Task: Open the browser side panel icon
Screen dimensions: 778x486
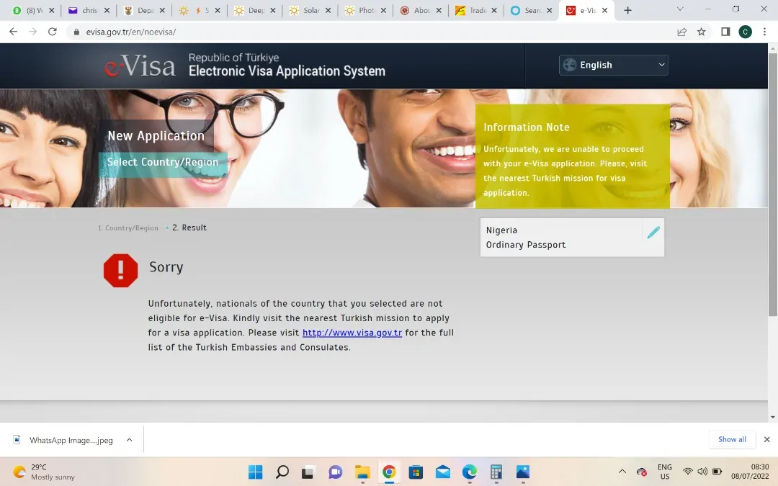Action: pos(725,32)
